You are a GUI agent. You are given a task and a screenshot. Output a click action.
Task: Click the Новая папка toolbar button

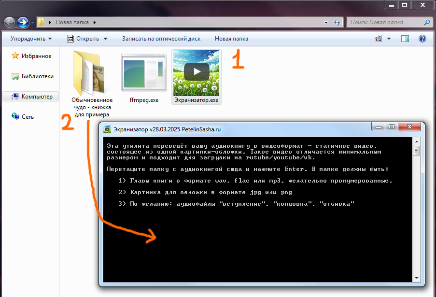(231, 39)
